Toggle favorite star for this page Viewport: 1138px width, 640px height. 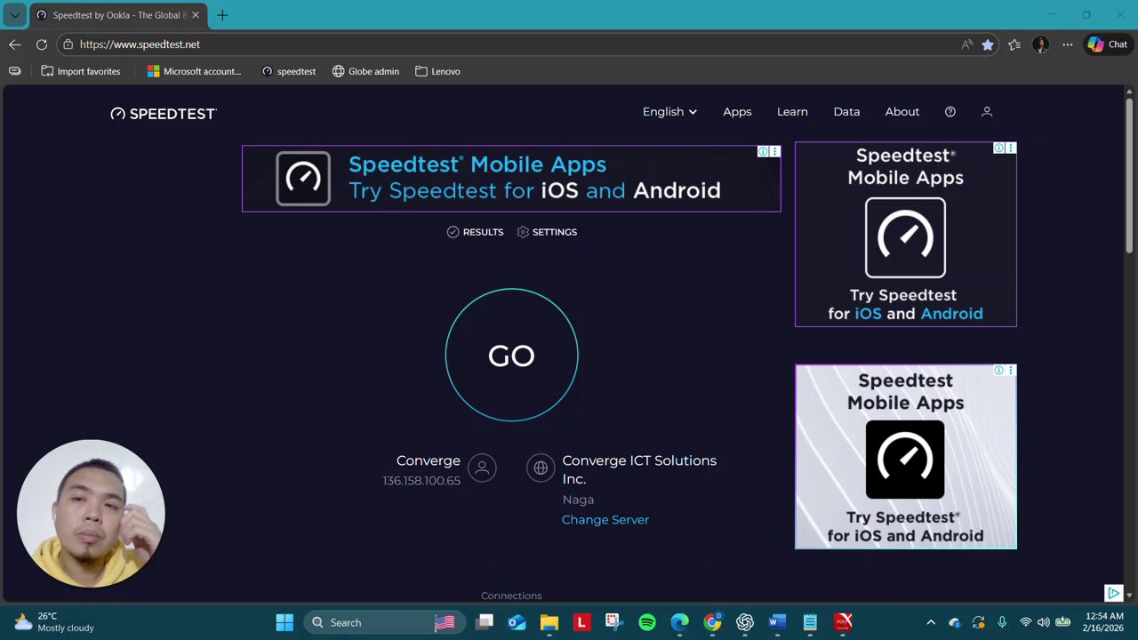pyautogui.click(x=988, y=44)
